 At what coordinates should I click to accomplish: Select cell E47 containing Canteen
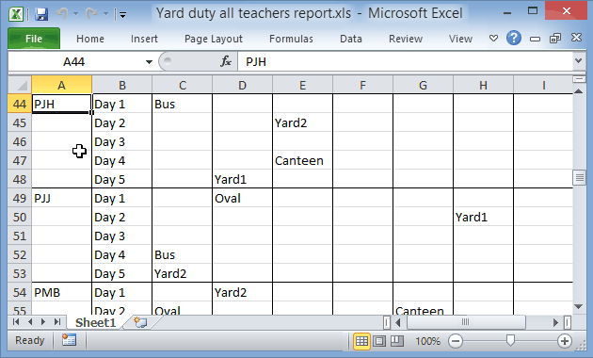point(302,160)
